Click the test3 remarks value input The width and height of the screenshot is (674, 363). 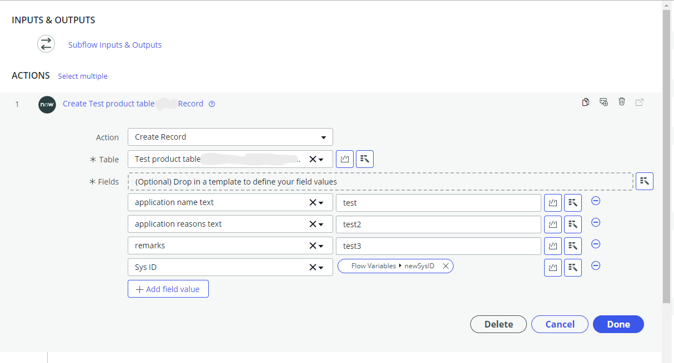click(x=438, y=246)
